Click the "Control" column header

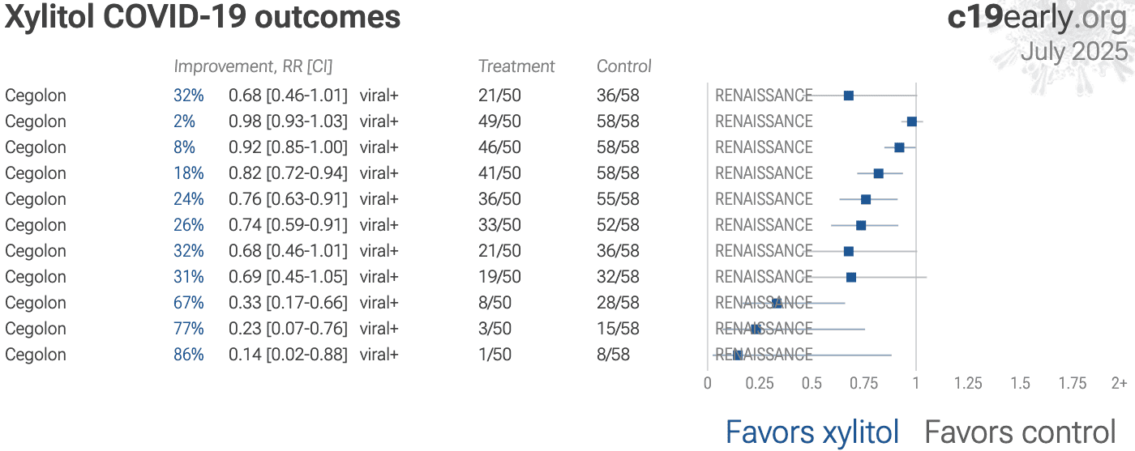[x=623, y=66]
